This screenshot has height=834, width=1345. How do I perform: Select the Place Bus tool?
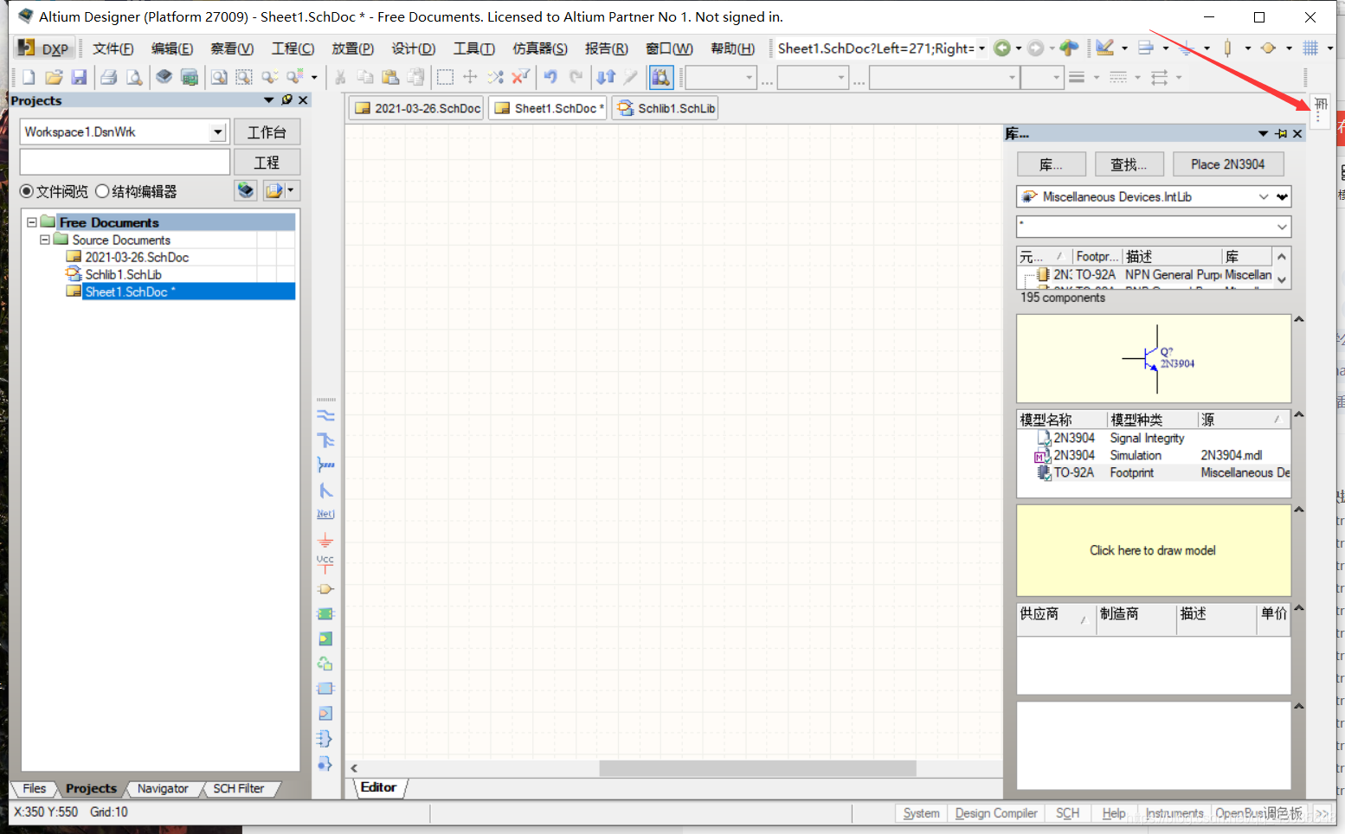click(325, 440)
